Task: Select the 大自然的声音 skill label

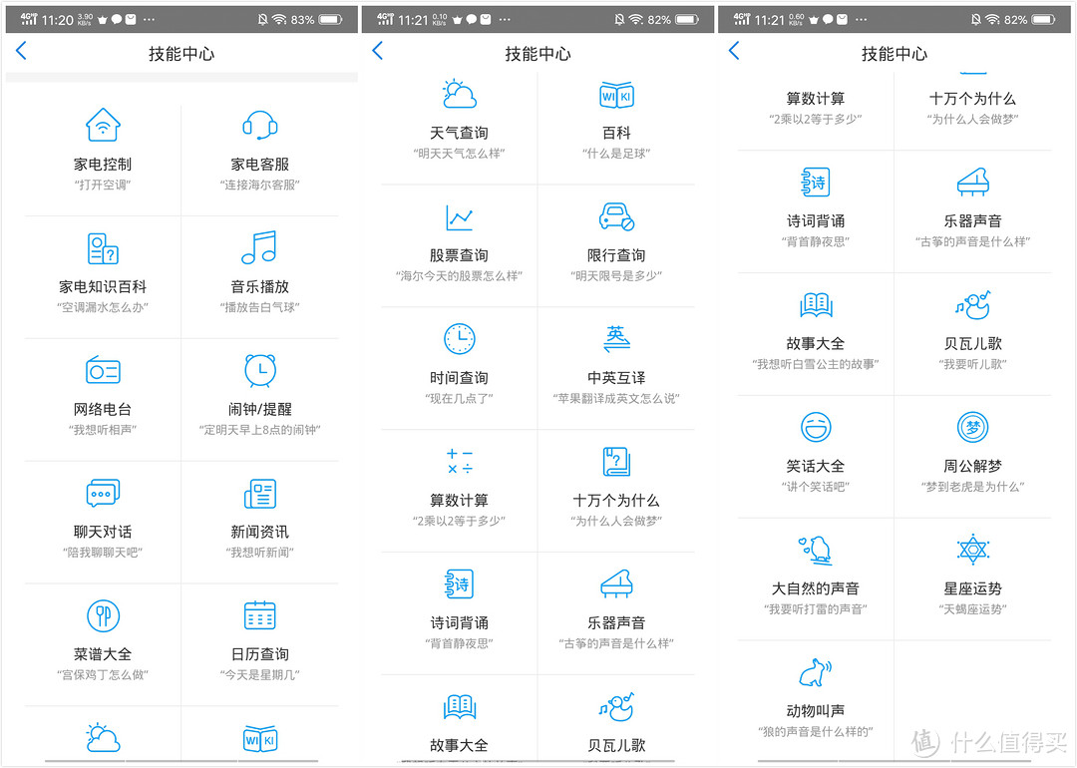Action: point(816,588)
